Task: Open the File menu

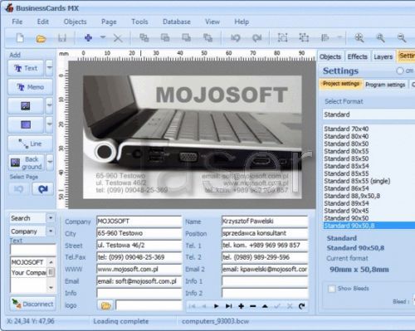Action: point(17,22)
